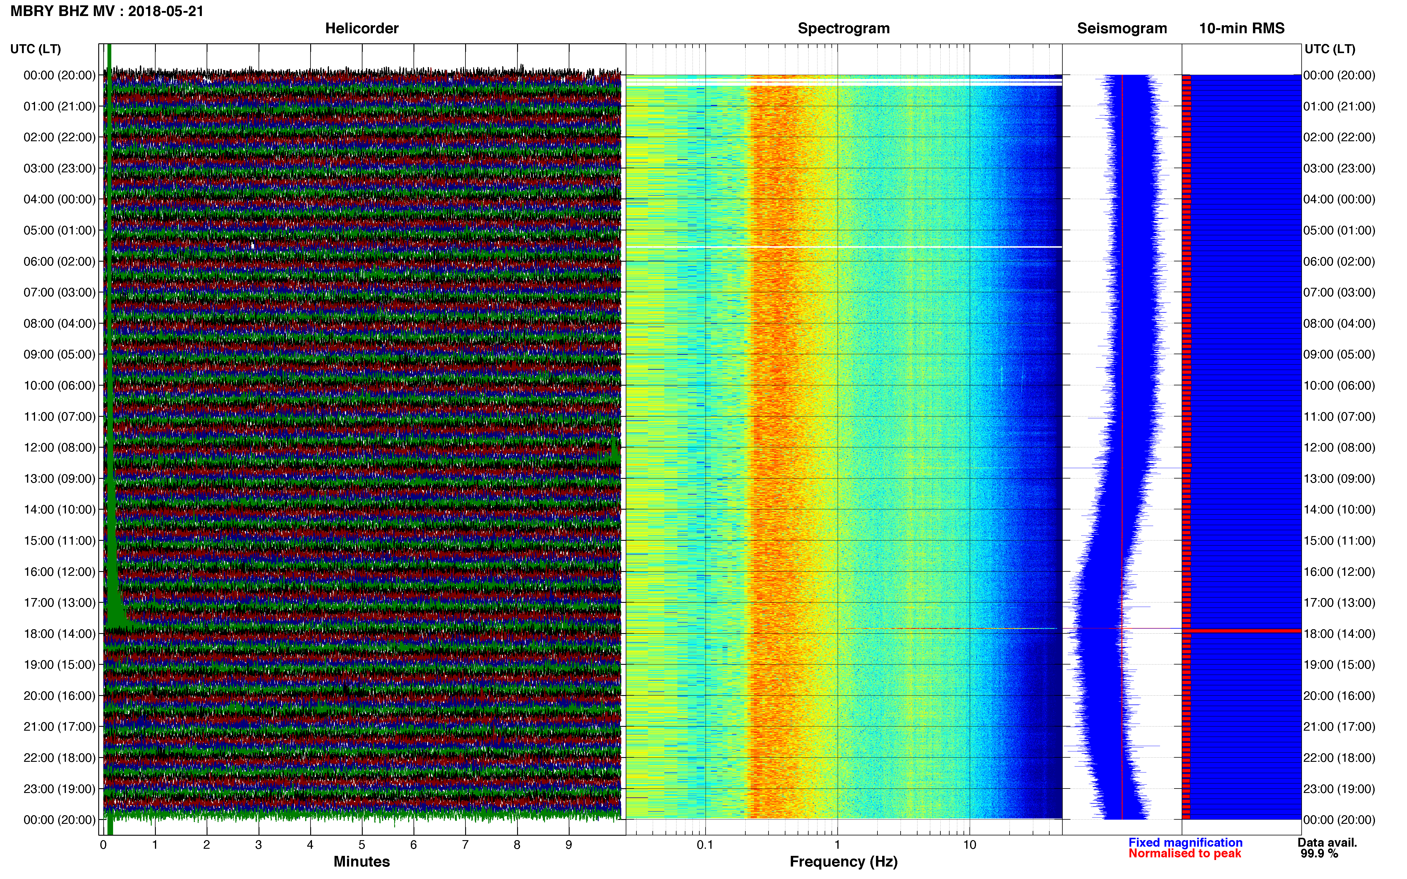
Task: Click the 1 Hz frequency tick label
Action: pos(837,845)
